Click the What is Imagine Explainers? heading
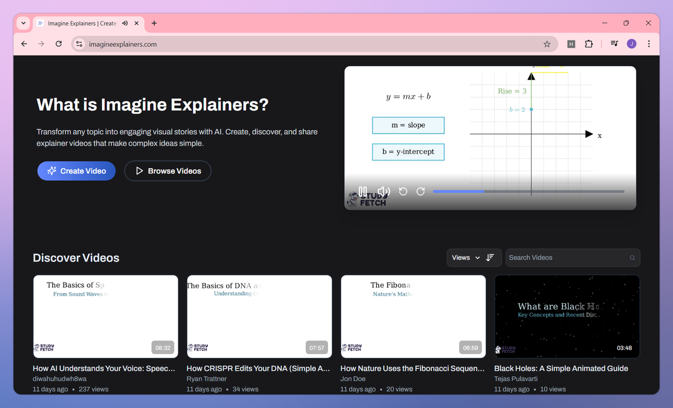 point(153,105)
